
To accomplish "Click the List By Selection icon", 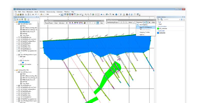I will 22,19.
